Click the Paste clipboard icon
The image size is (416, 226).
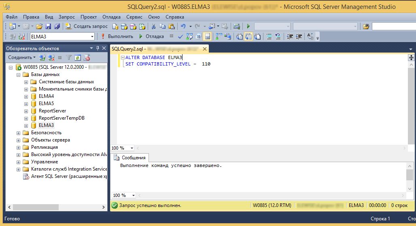pos(172,26)
